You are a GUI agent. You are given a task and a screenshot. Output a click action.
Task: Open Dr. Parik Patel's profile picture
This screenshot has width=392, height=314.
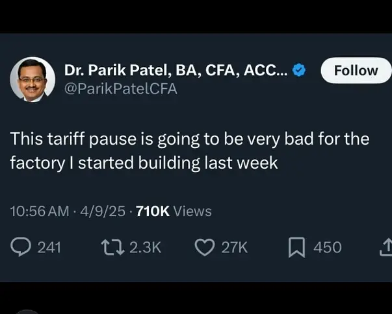click(33, 79)
